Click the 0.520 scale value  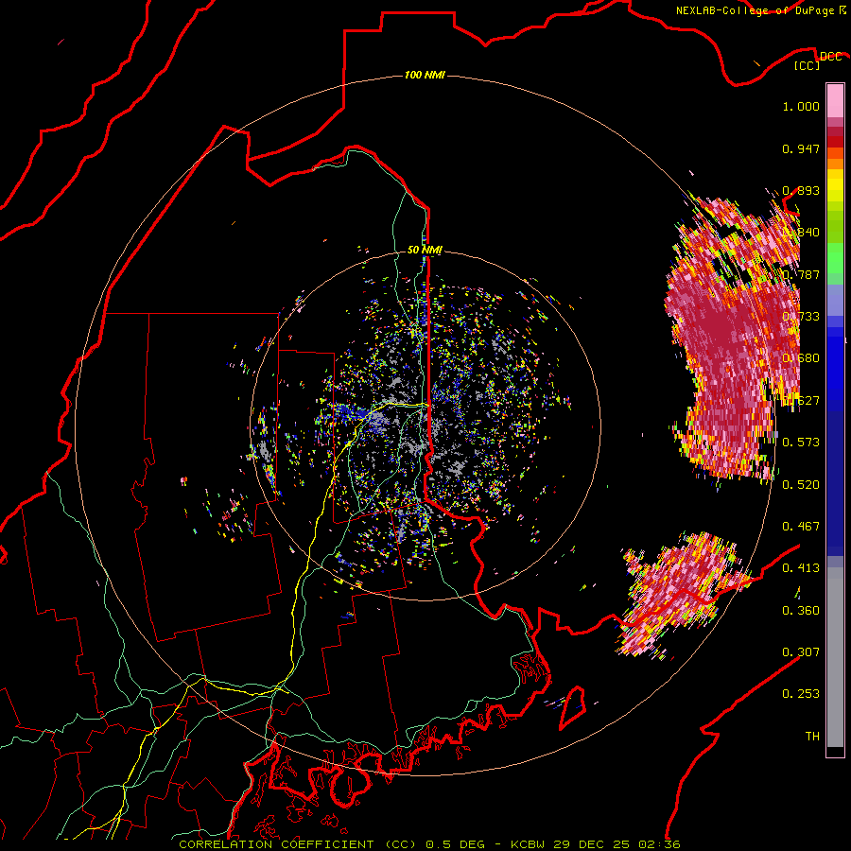pyautogui.click(x=801, y=484)
